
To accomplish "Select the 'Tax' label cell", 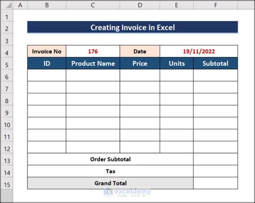I will click(110, 171).
